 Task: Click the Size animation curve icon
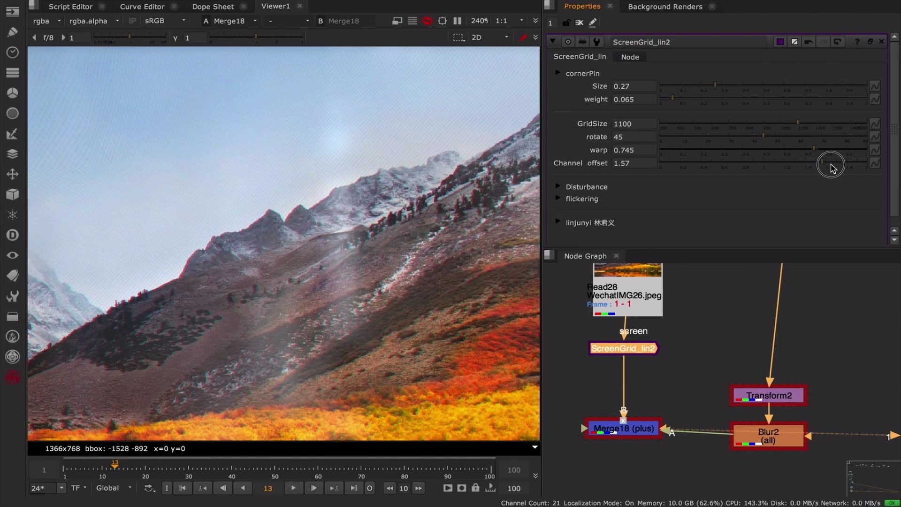[875, 86]
